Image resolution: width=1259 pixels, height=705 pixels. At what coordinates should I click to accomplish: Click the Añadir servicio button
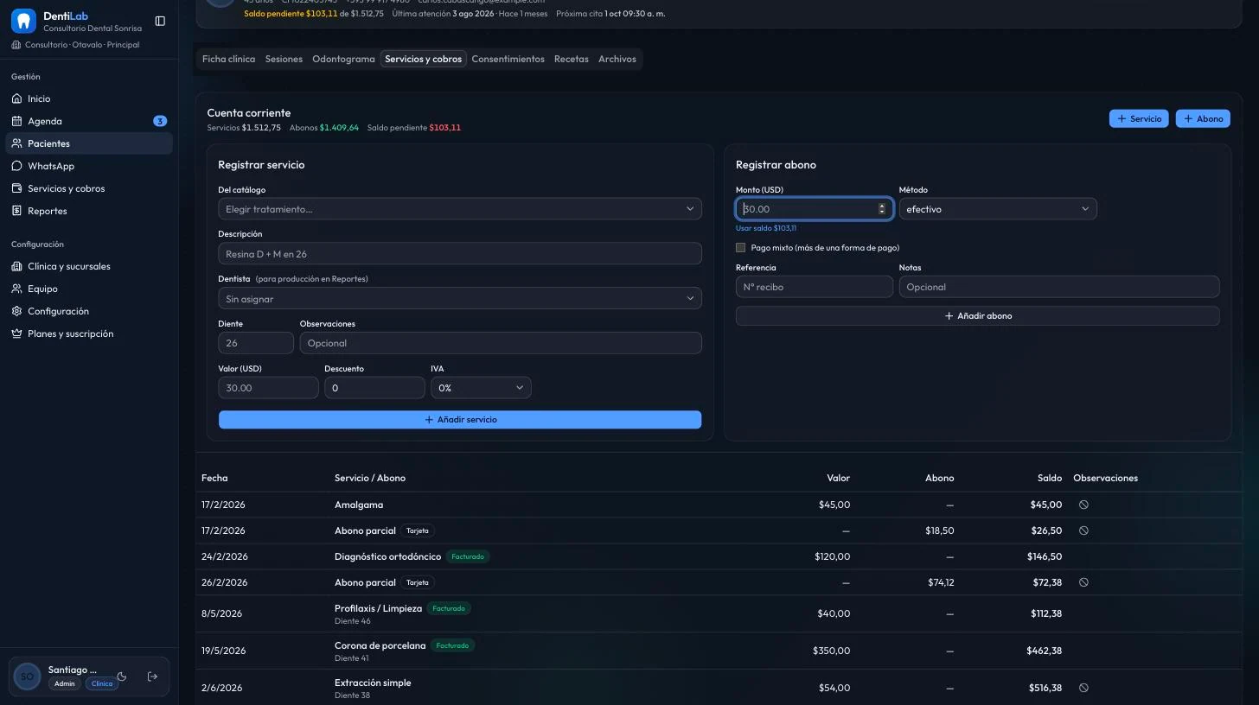pyautogui.click(x=460, y=420)
